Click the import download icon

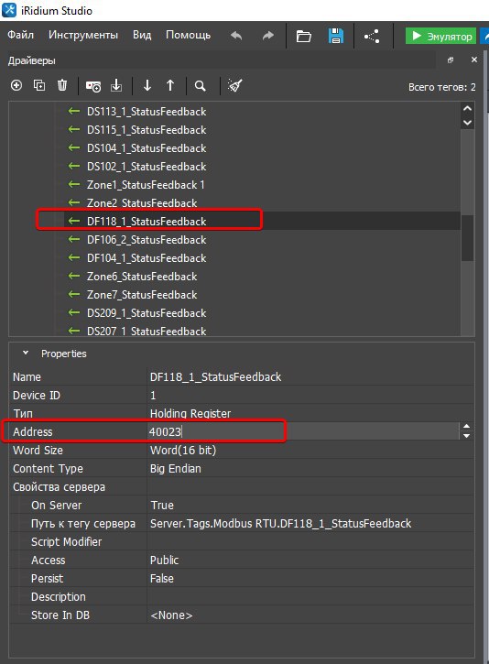(x=116, y=85)
